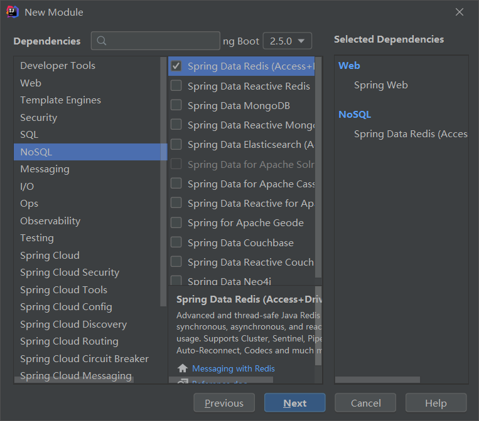The image size is (479, 421).
Task: Select Spring Data for Apache Cassandra checkbox
Action: point(176,184)
